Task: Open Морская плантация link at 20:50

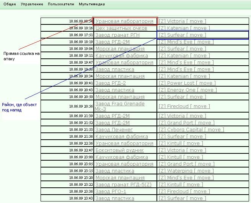Action: [x=120, y=97]
